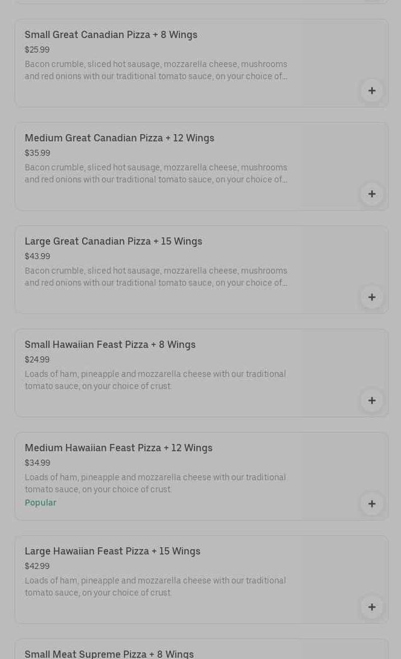Open Small Hawaiian Feast Pizza + 8 Wings title
This screenshot has width=401, height=659.
tap(110, 345)
